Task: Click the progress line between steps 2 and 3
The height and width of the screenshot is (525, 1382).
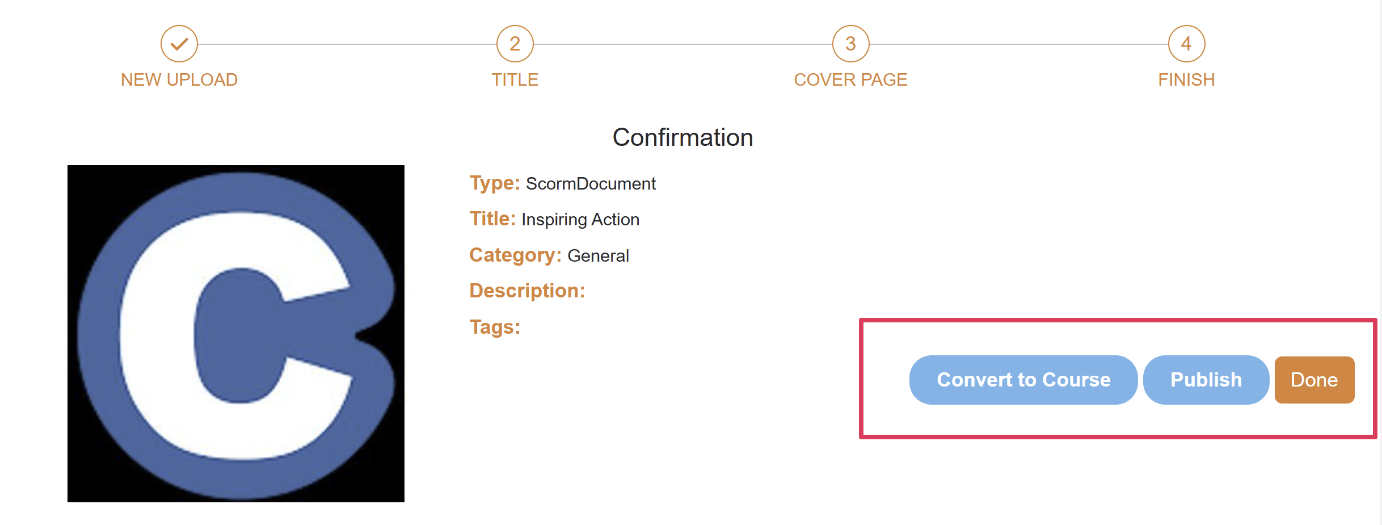Action: pos(682,44)
